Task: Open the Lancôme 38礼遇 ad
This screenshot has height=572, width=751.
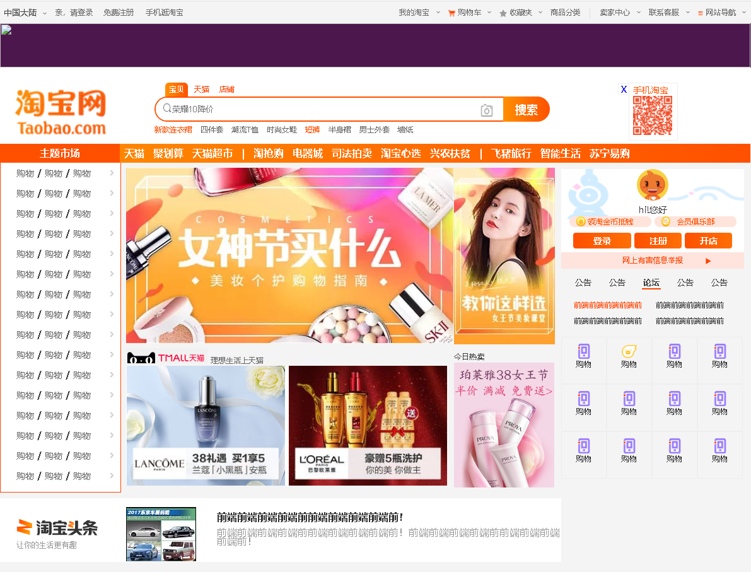Action: tap(206, 426)
